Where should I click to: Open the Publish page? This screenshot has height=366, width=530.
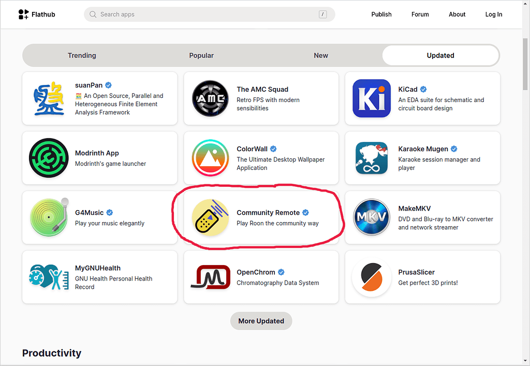coord(381,14)
